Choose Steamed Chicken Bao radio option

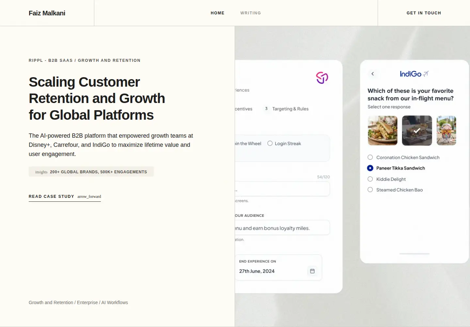(x=370, y=190)
